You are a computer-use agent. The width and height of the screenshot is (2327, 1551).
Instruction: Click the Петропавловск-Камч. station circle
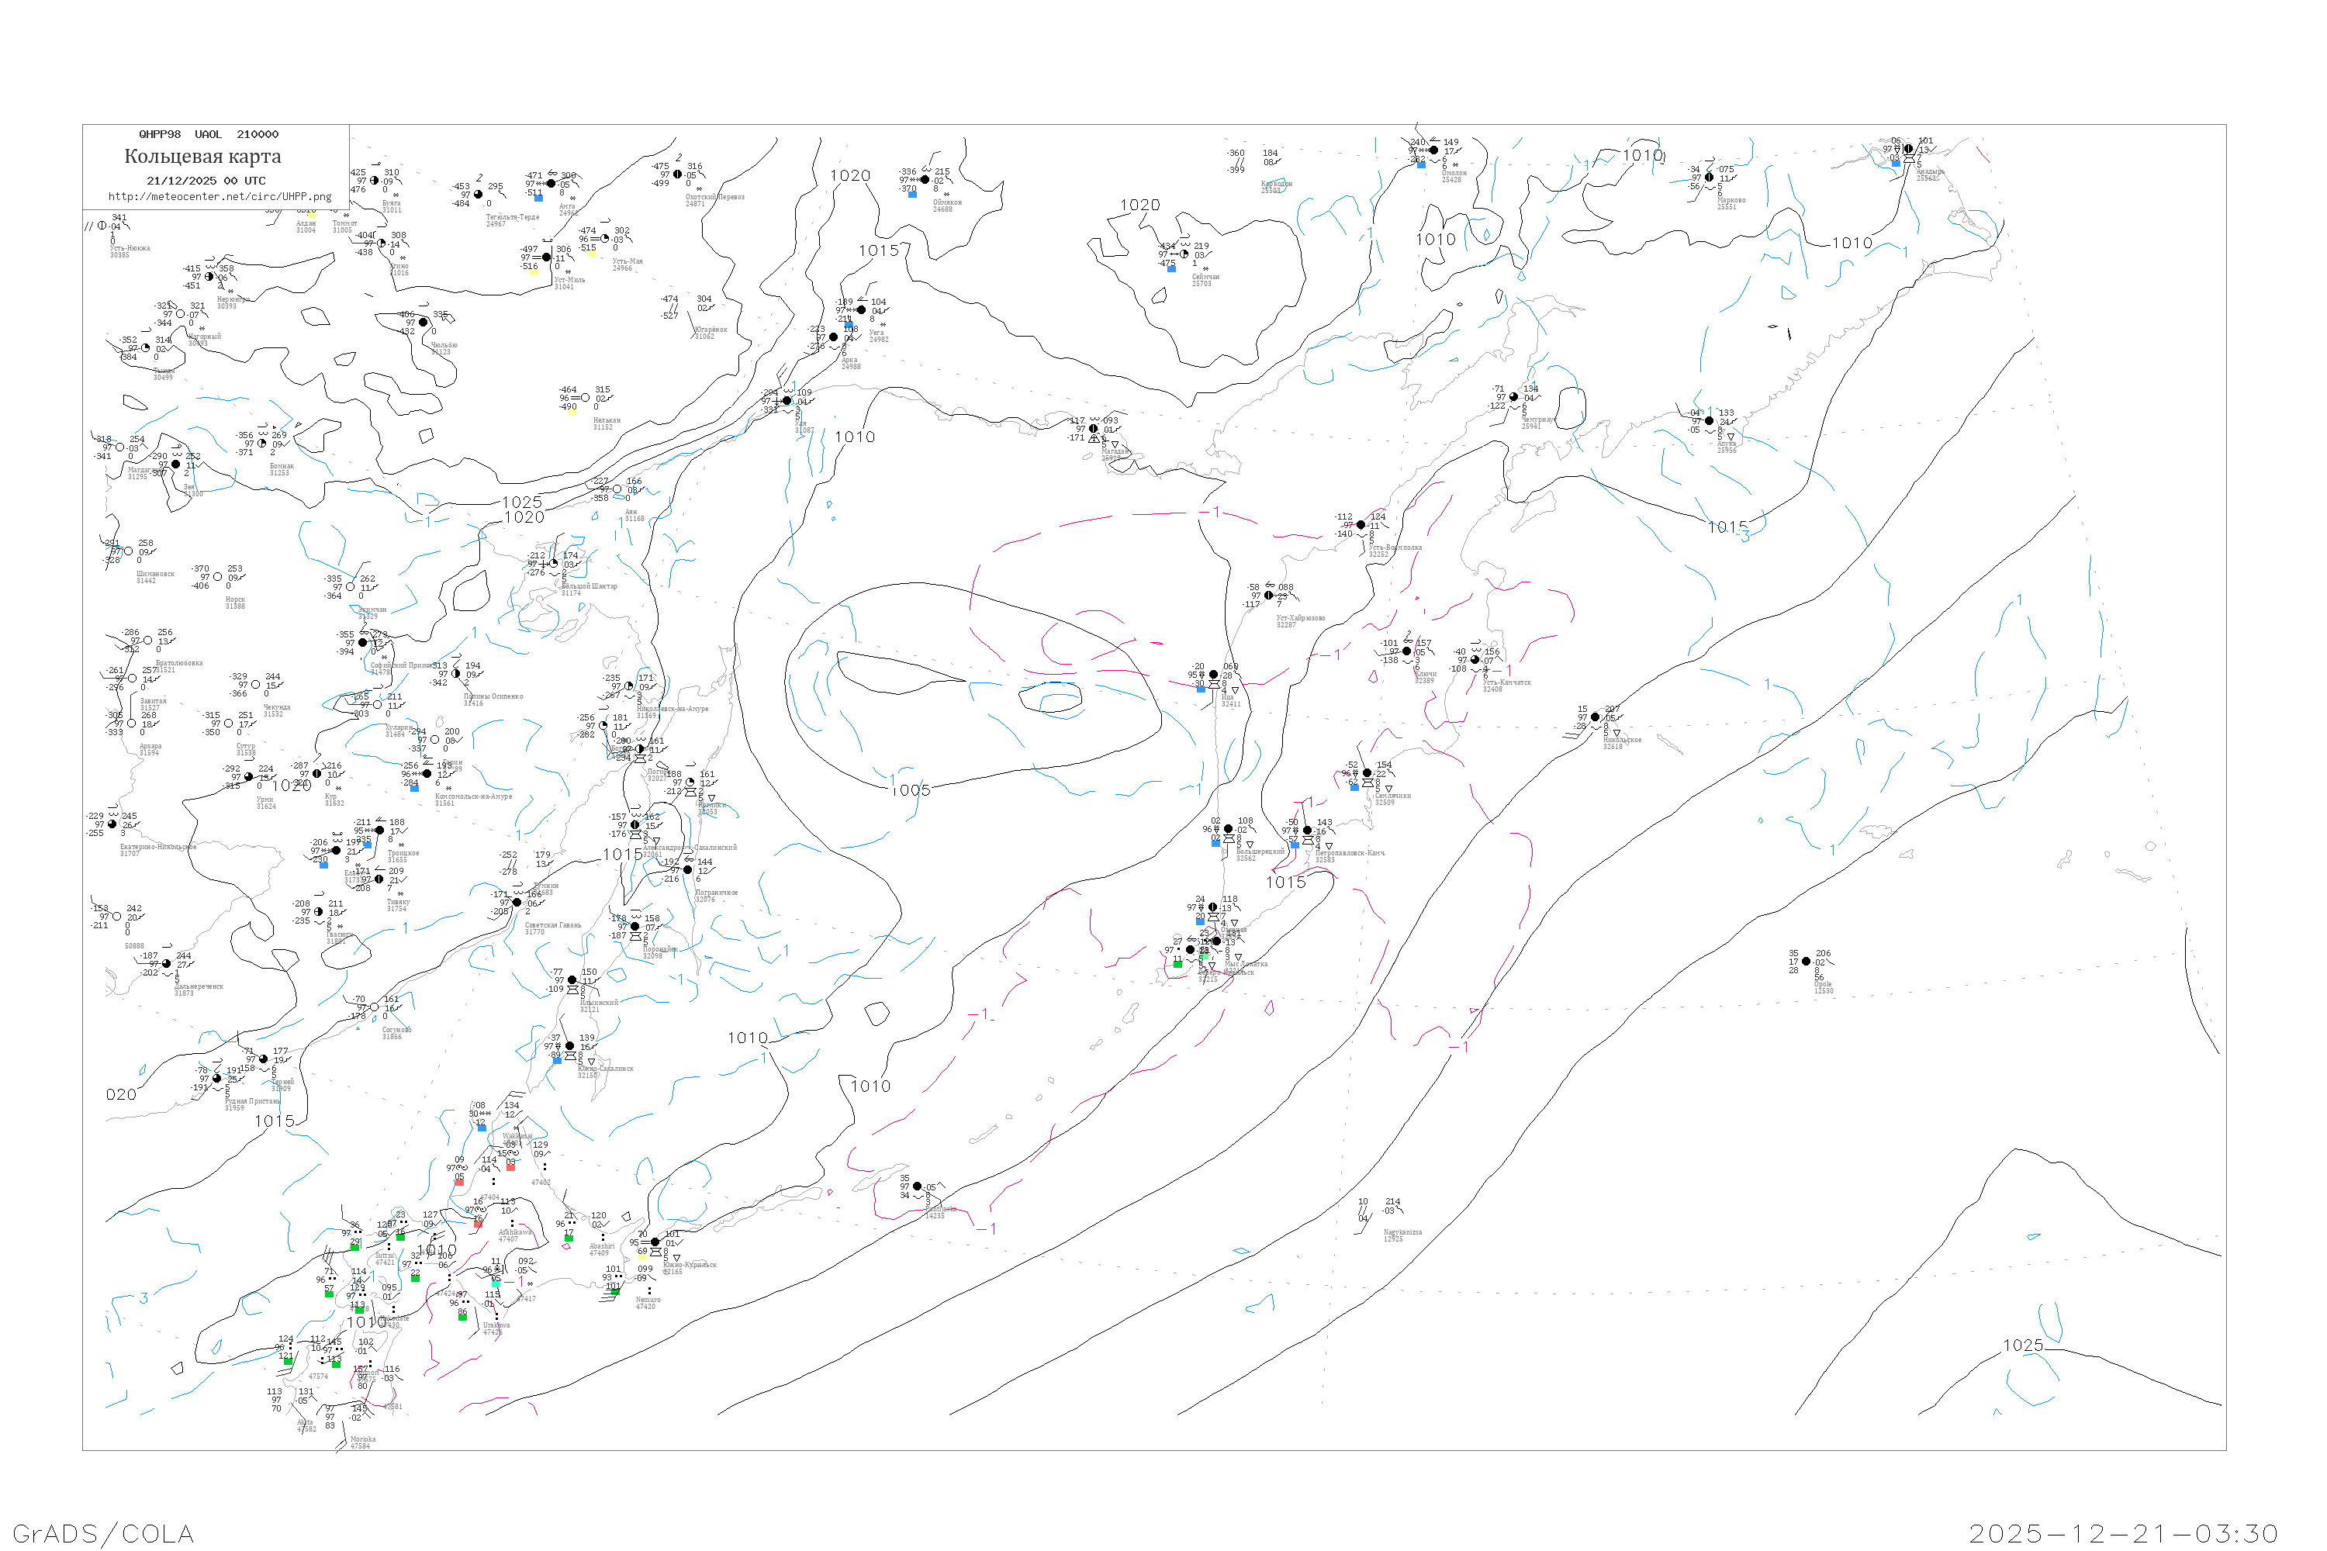click(x=1307, y=831)
